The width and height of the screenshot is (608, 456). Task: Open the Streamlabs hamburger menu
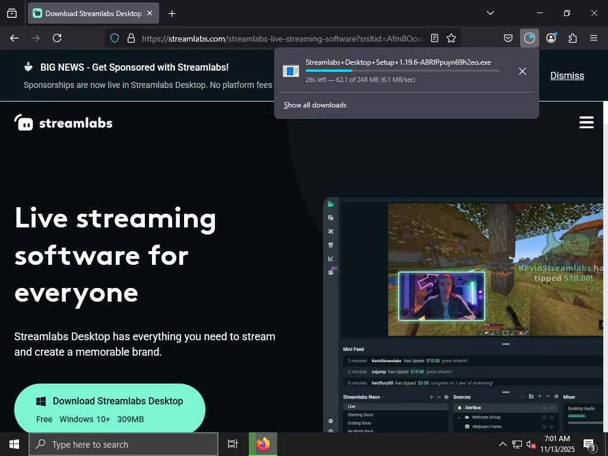click(x=586, y=122)
